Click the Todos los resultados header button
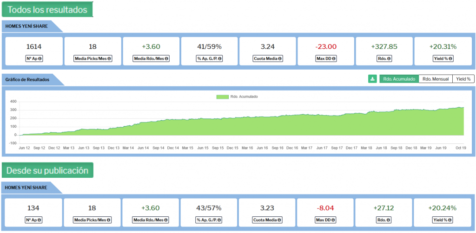476x233 pixels. (x=47, y=9)
